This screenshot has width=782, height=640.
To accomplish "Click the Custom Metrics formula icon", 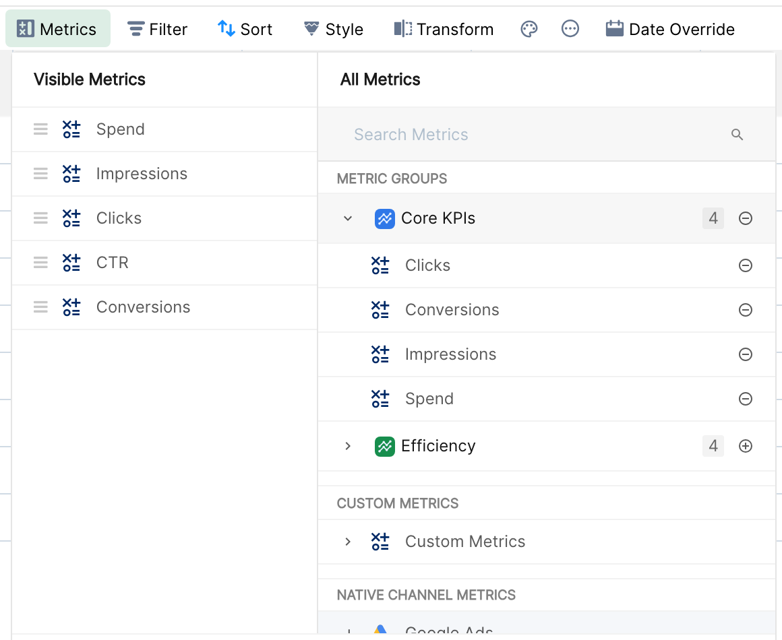I will (380, 542).
